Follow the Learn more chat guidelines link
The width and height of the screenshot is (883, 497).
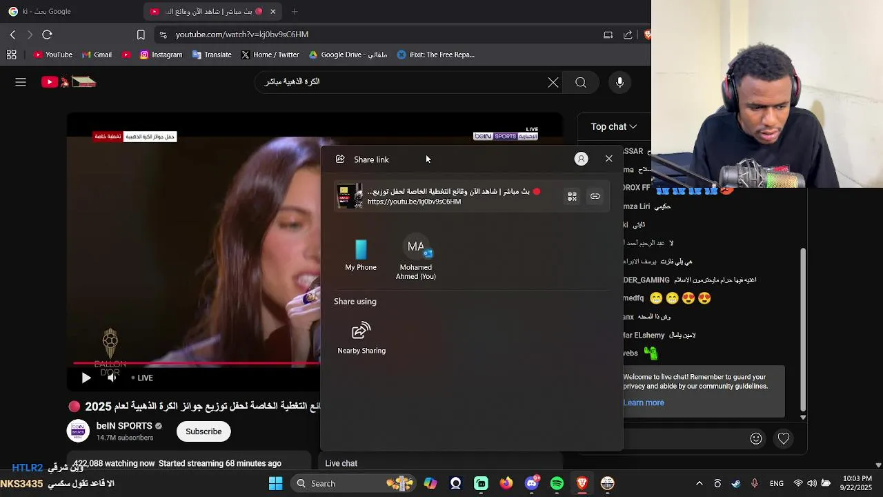(x=644, y=402)
